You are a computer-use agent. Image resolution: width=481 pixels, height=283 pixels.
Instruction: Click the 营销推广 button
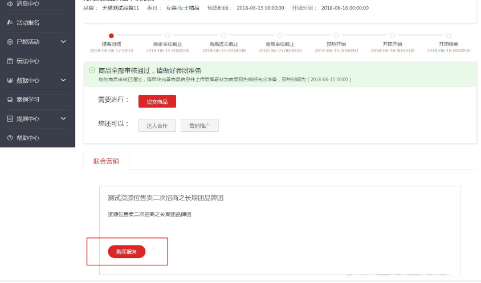click(199, 126)
